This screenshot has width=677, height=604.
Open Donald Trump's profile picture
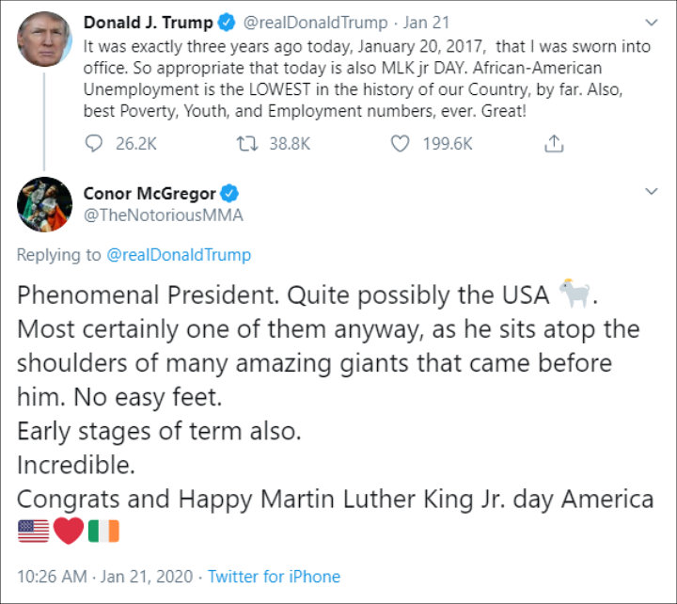click(44, 39)
